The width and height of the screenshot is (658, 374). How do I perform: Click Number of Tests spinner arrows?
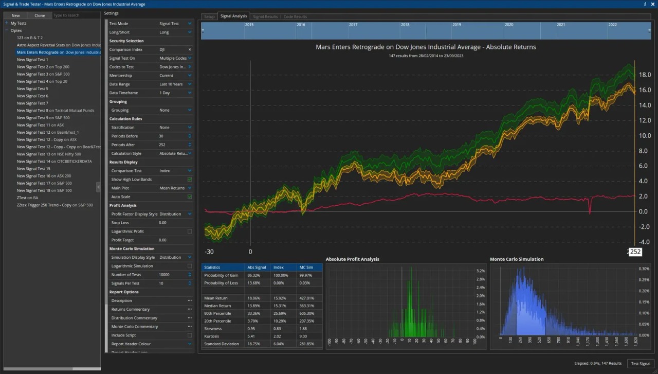[x=189, y=275]
